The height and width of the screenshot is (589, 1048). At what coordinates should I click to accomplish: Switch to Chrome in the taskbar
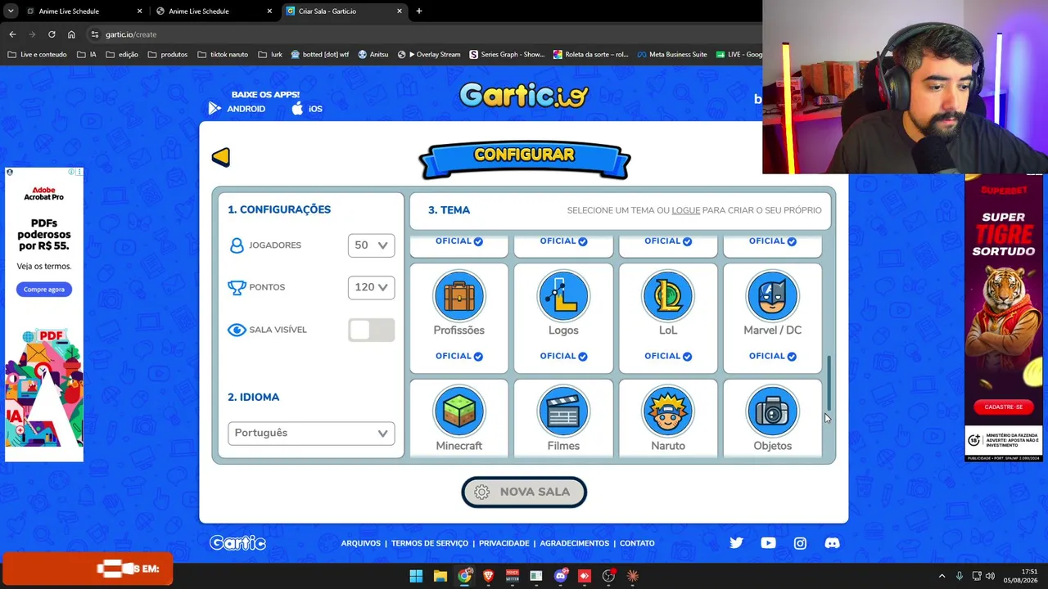pyautogui.click(x=464, y=576)
